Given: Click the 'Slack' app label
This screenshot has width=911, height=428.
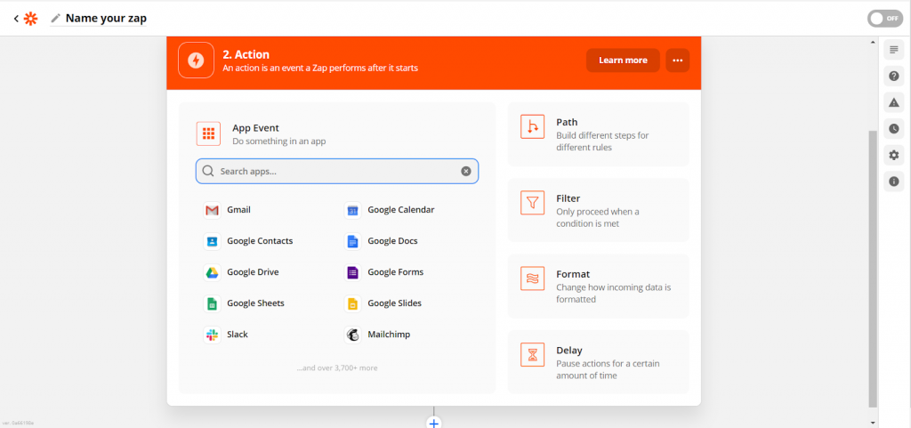Looking at the screenshot, I should [x=238, y=335].
